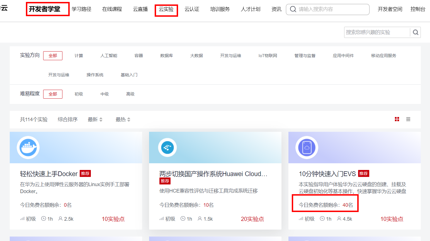The width and height of the screenshot is (430, 241).
Task: Click the participants icon beside 4.5k
Action: click(x=339, y=219)
